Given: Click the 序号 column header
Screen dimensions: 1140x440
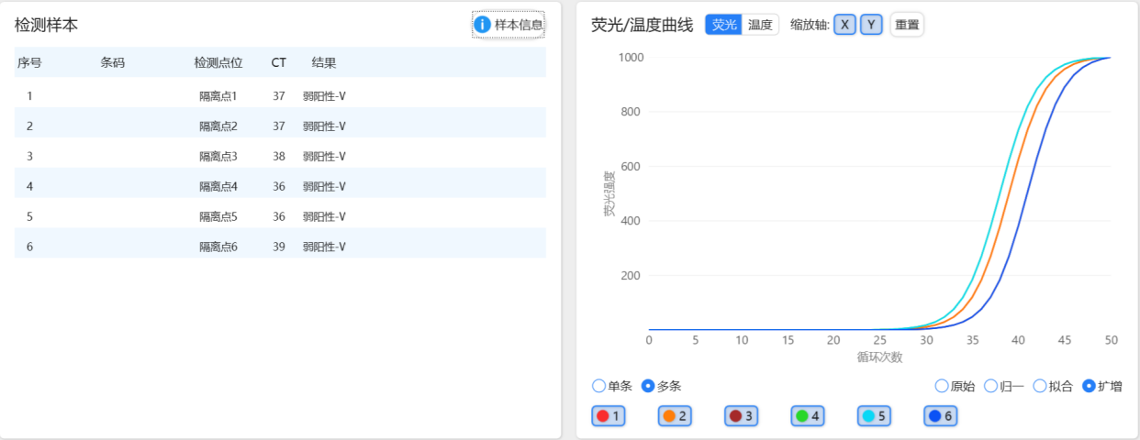Looking at the screenshot, I should click(x=29, y=63).
